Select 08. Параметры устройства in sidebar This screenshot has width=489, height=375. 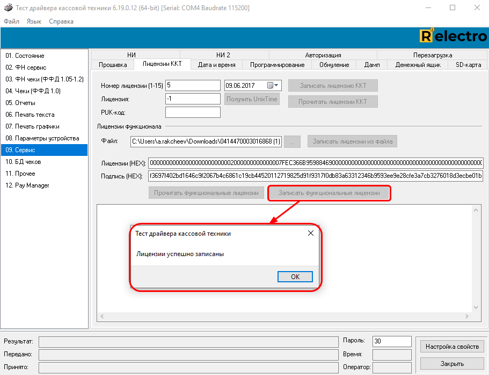click(x=42, y=138)
